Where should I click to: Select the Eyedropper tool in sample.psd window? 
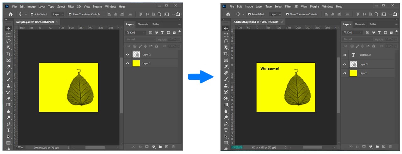coord(8,67)
